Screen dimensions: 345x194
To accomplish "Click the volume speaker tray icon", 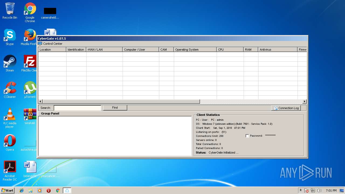I will pyautogui.click(x=319, y=190).
